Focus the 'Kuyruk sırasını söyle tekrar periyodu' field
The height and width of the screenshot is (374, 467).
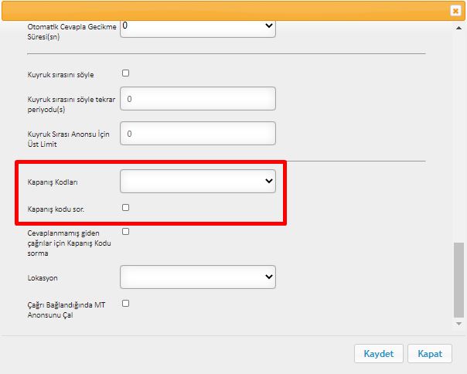coord(198,99)
